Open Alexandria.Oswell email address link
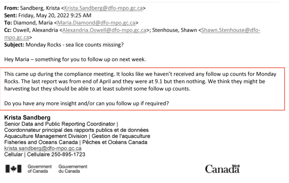289x183 pixels. point(104,30)
